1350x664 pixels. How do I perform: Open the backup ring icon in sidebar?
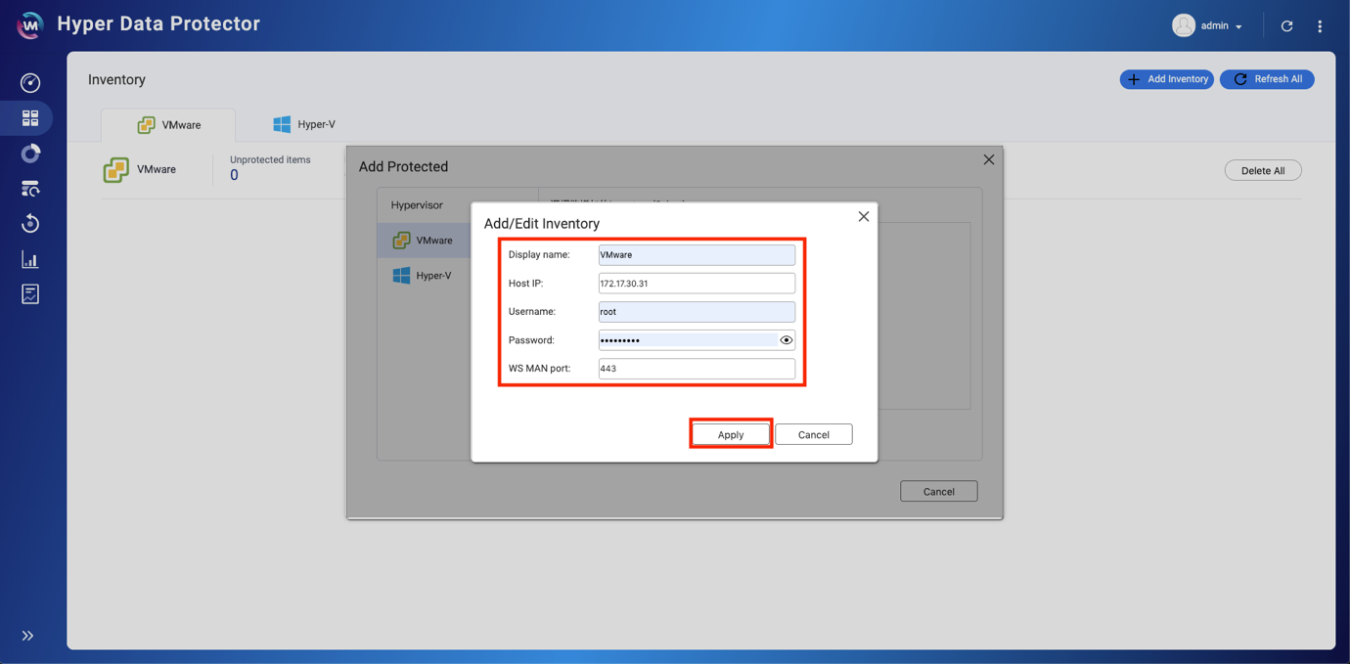[30, 154]
